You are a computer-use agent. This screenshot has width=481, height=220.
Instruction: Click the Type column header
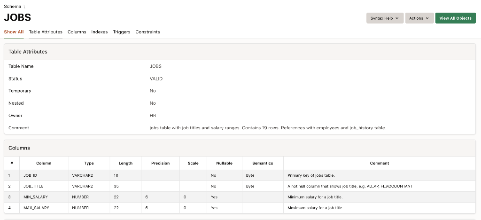click(x=89, y=163)
